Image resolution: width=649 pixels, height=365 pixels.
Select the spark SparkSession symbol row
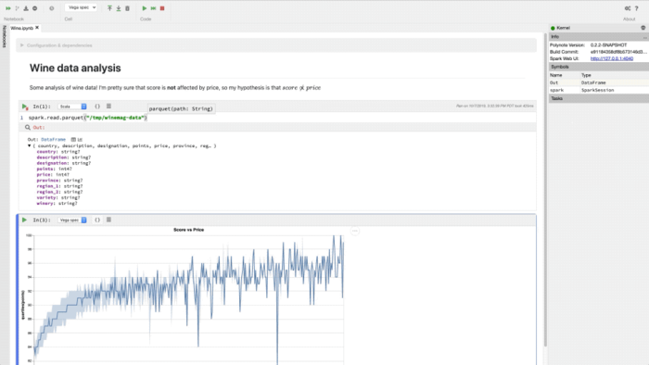[599, 90]
